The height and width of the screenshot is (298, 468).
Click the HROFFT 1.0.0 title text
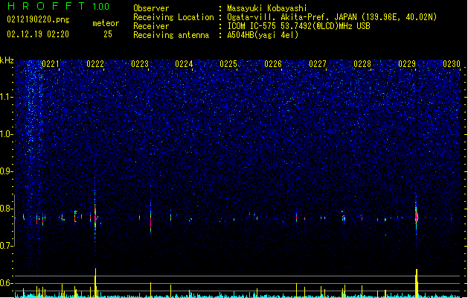[59, 6]
